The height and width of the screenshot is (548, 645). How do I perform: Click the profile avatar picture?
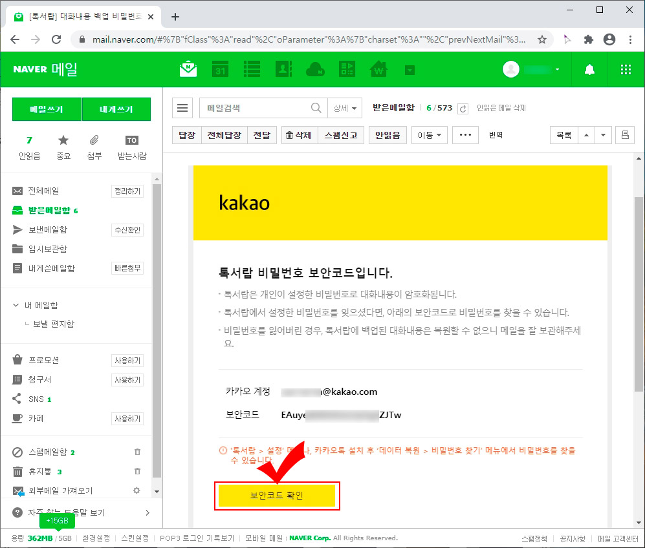511,69
